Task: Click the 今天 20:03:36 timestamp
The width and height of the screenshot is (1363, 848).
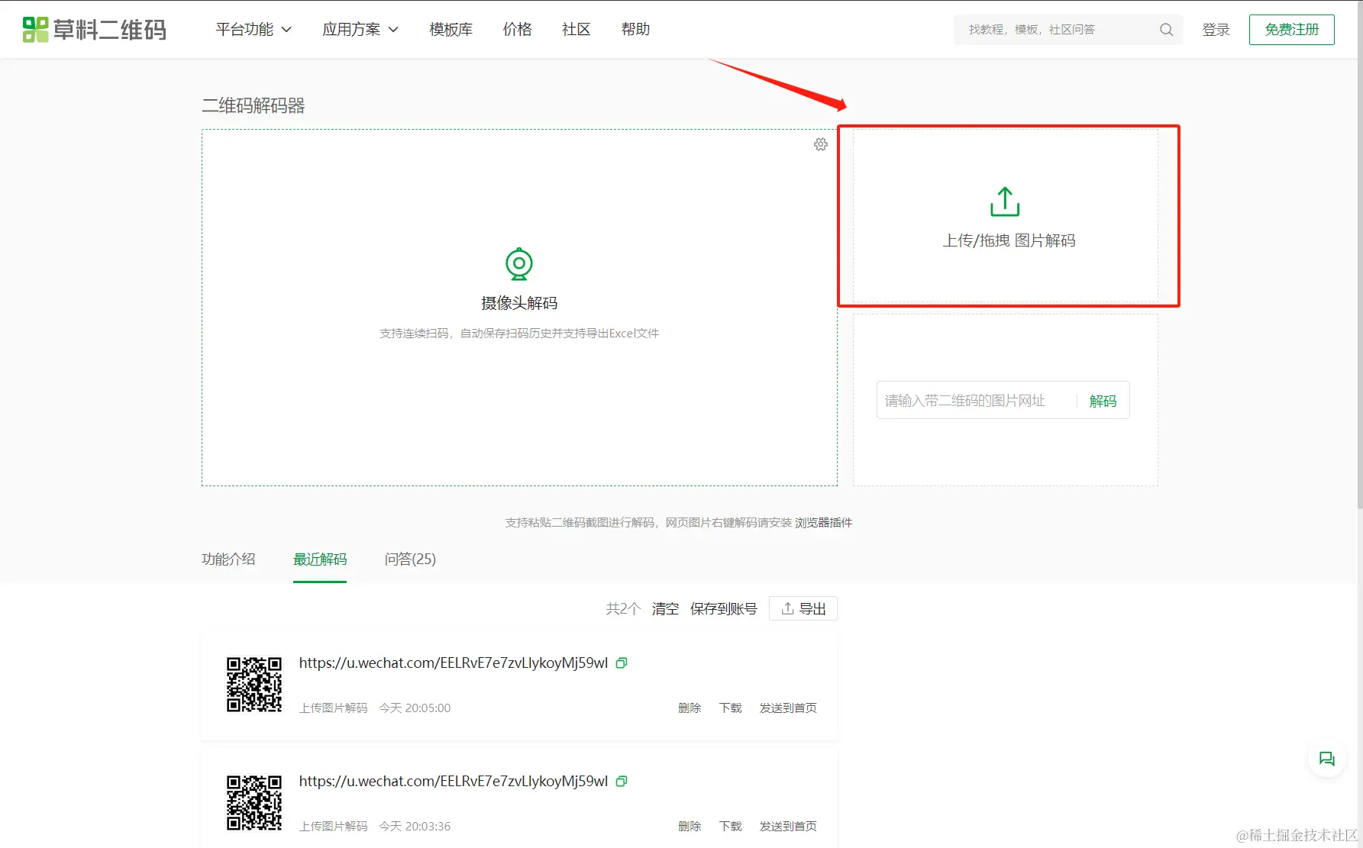Action: coord(415,827)
